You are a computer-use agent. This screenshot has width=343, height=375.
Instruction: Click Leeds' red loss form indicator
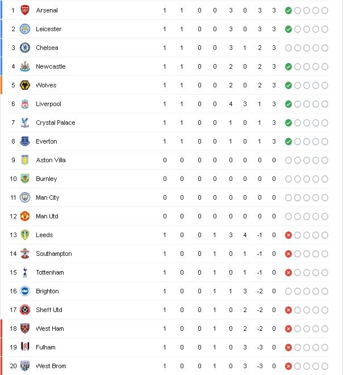288,235
